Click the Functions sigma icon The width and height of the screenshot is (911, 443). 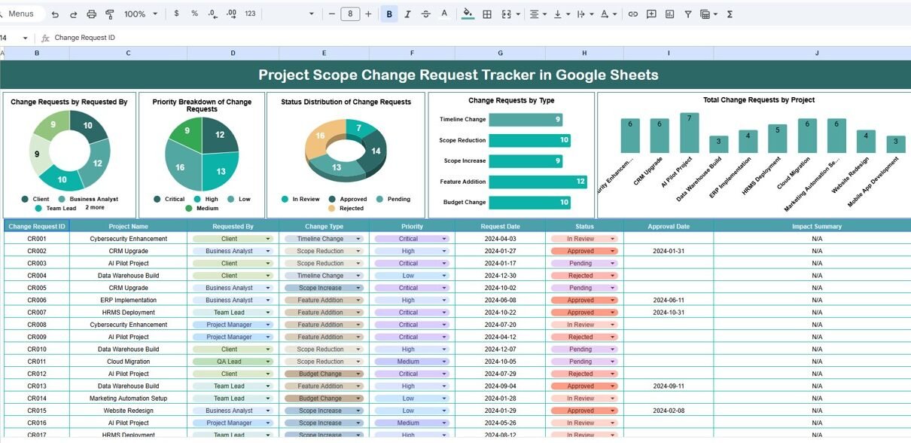730,14
